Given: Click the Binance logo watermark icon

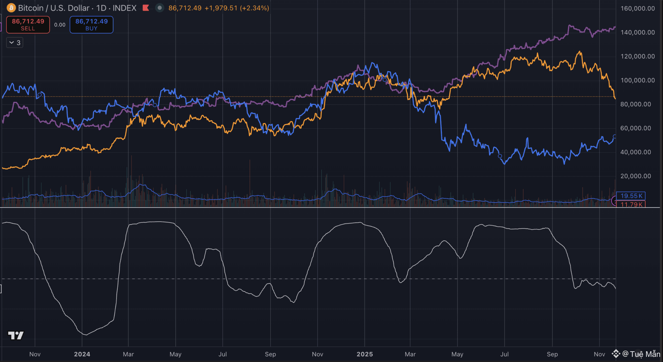Looking at the screenshot, I should pyautogui.click(x=616, y=354).
